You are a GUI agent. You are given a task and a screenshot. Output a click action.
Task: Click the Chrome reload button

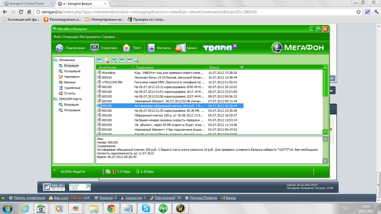point(21,12)
